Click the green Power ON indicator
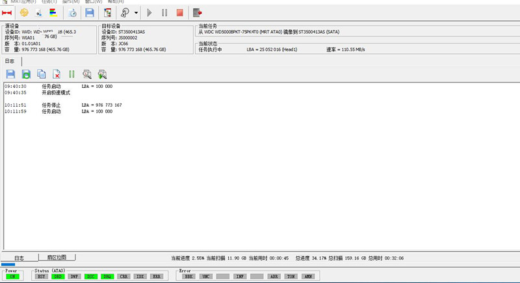 pos(12,276)
